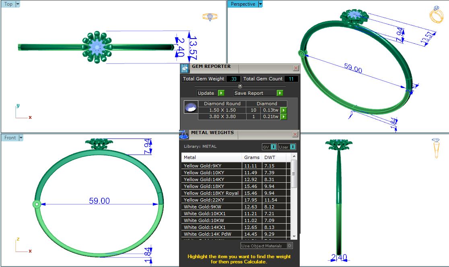Click green arrow for 1.50 X 1.50 diamonds

[284, 110]
